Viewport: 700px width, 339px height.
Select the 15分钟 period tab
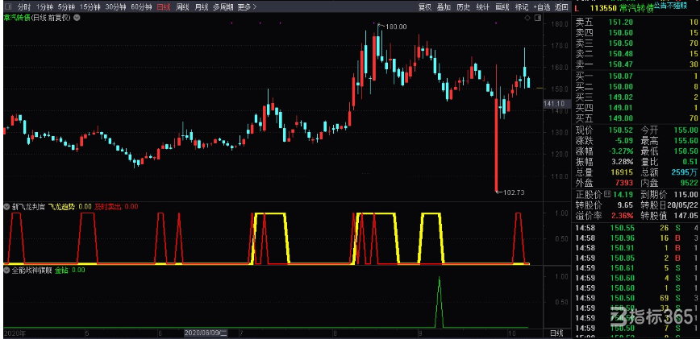tap(90, 6)
